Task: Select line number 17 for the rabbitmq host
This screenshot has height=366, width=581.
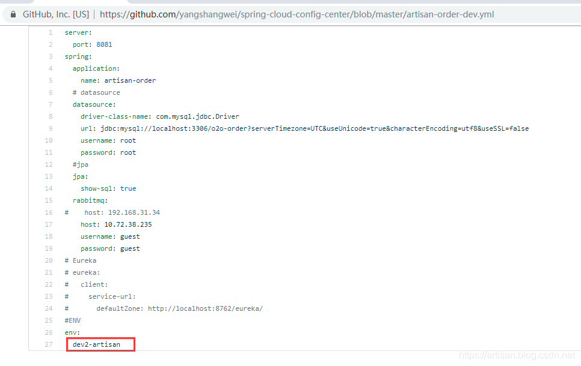Action: click(x=49, y=224)
